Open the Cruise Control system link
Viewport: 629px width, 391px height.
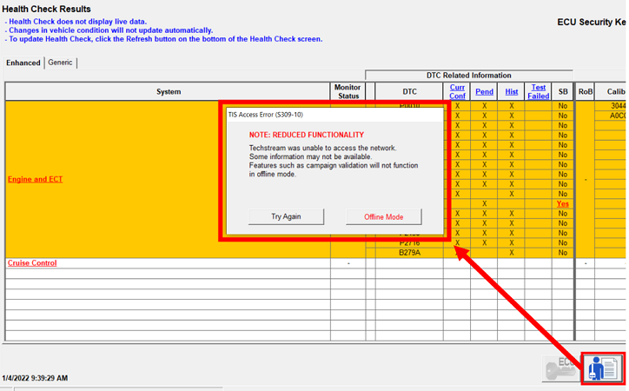point(32,262)
